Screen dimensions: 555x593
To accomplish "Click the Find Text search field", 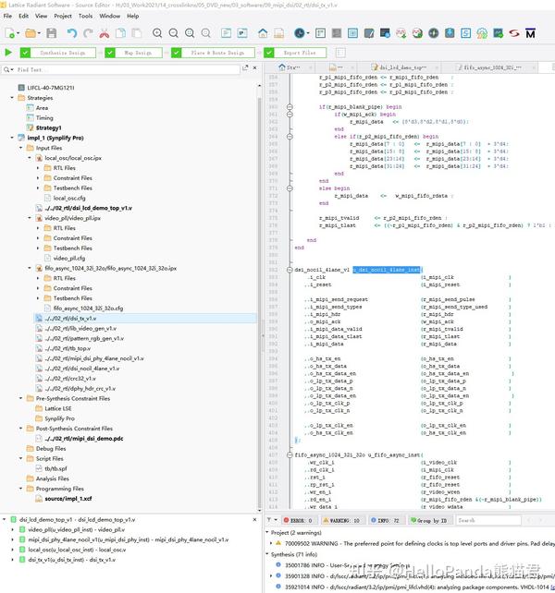I will pyautogui.click(x=121, y=69).
